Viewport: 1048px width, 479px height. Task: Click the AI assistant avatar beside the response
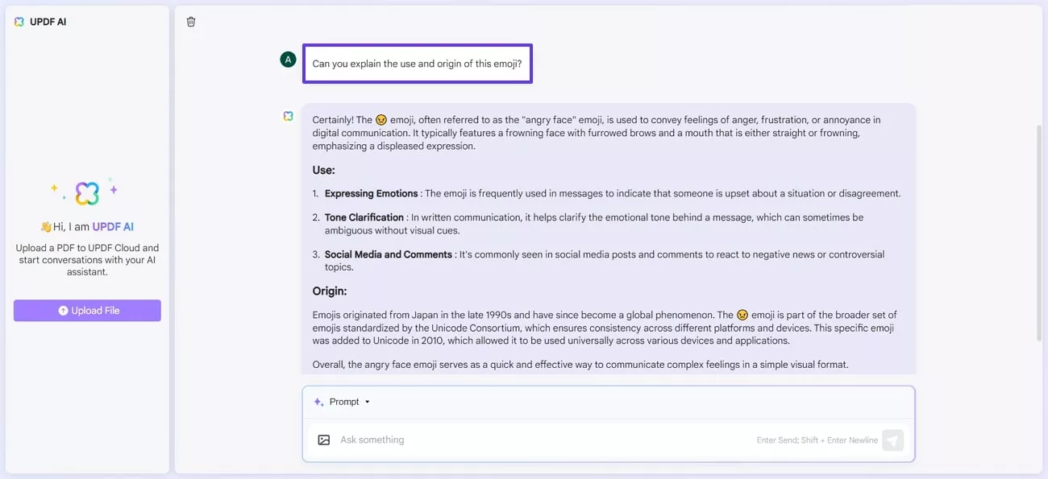(288, 116)
